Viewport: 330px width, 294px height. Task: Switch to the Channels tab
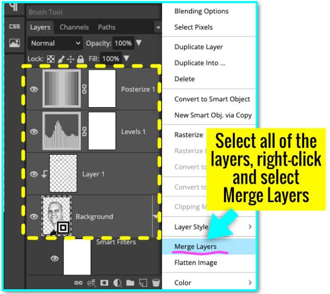74,27
